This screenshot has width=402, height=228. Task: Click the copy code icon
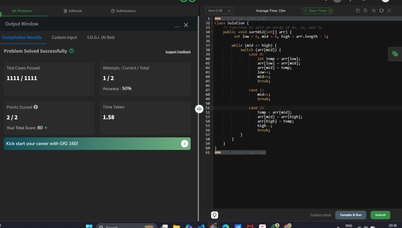[x=358, y=11]
